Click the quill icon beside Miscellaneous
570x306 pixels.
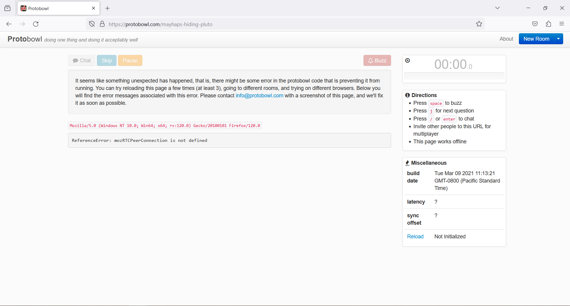[x=407, y=163]
